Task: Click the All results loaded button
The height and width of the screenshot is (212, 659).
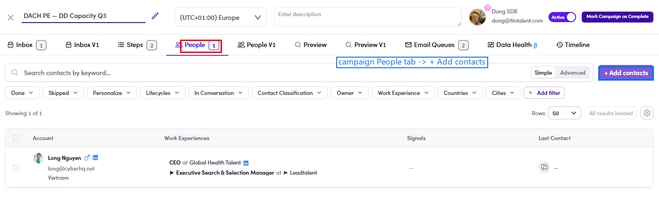Action: tap(611, 113)
